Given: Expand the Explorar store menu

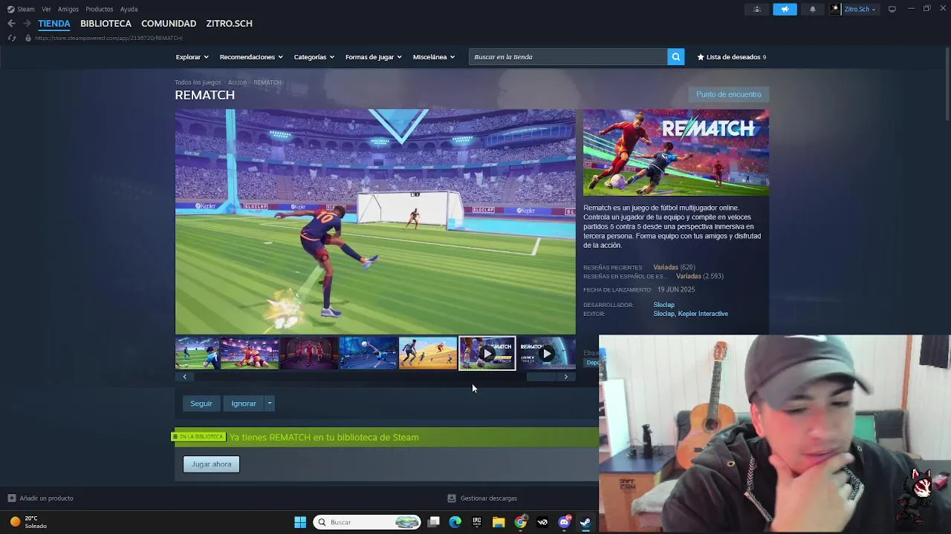Looking at the screenshot, I should tap(192, 57).
